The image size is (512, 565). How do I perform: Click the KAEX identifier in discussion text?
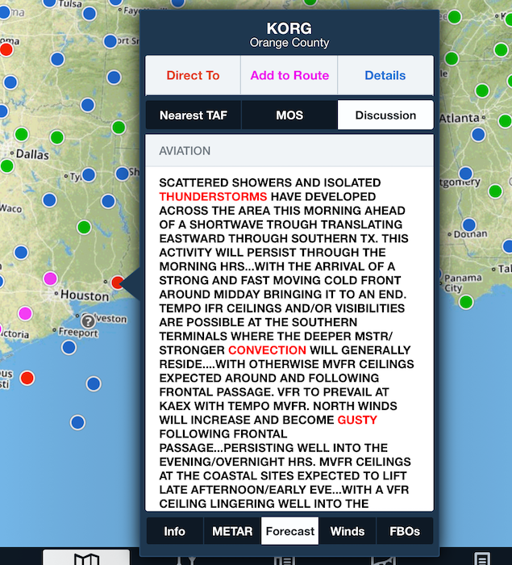coord(175,406)
